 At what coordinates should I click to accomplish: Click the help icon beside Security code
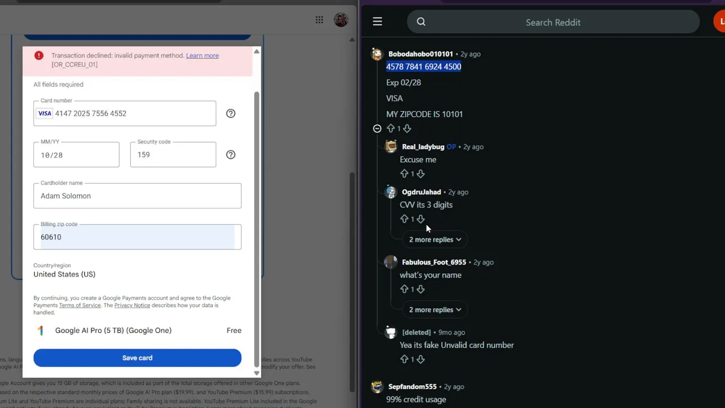pyautogui.click(x=231, y=155)
